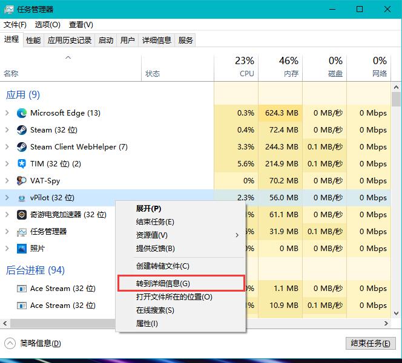Choose 打开文件所在的位置(O) in context menu
Screen dimensions: 402x363
[181, 297]
